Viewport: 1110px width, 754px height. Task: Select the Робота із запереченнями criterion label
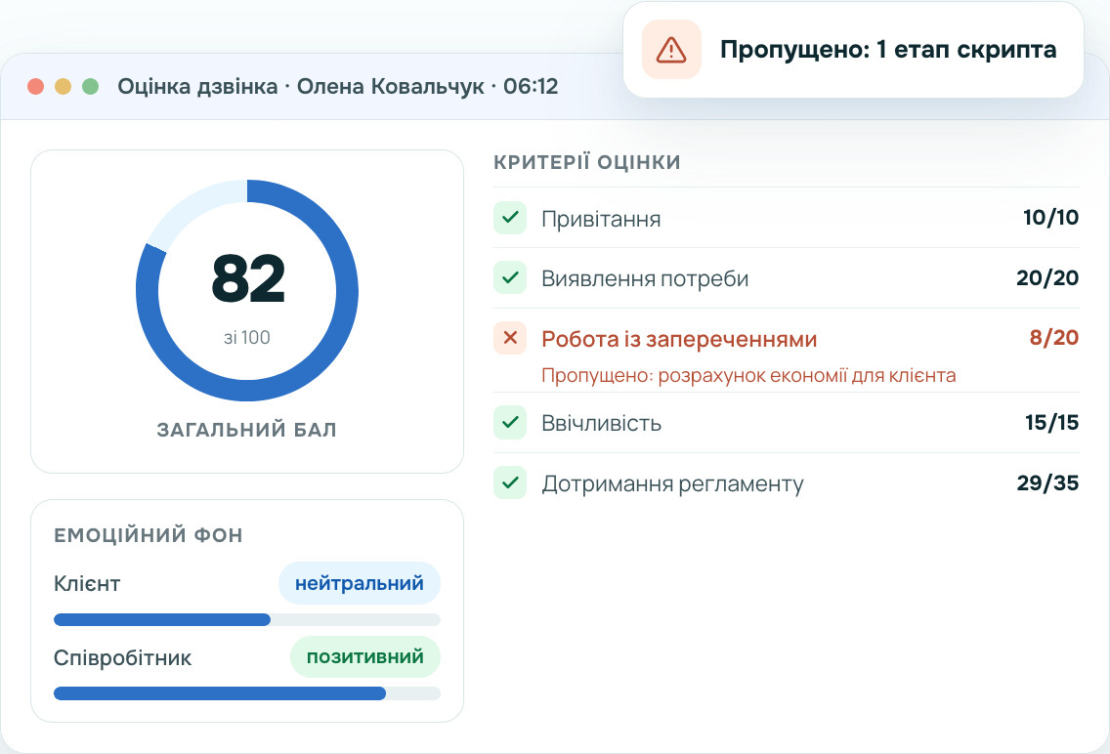coord(679,340)
